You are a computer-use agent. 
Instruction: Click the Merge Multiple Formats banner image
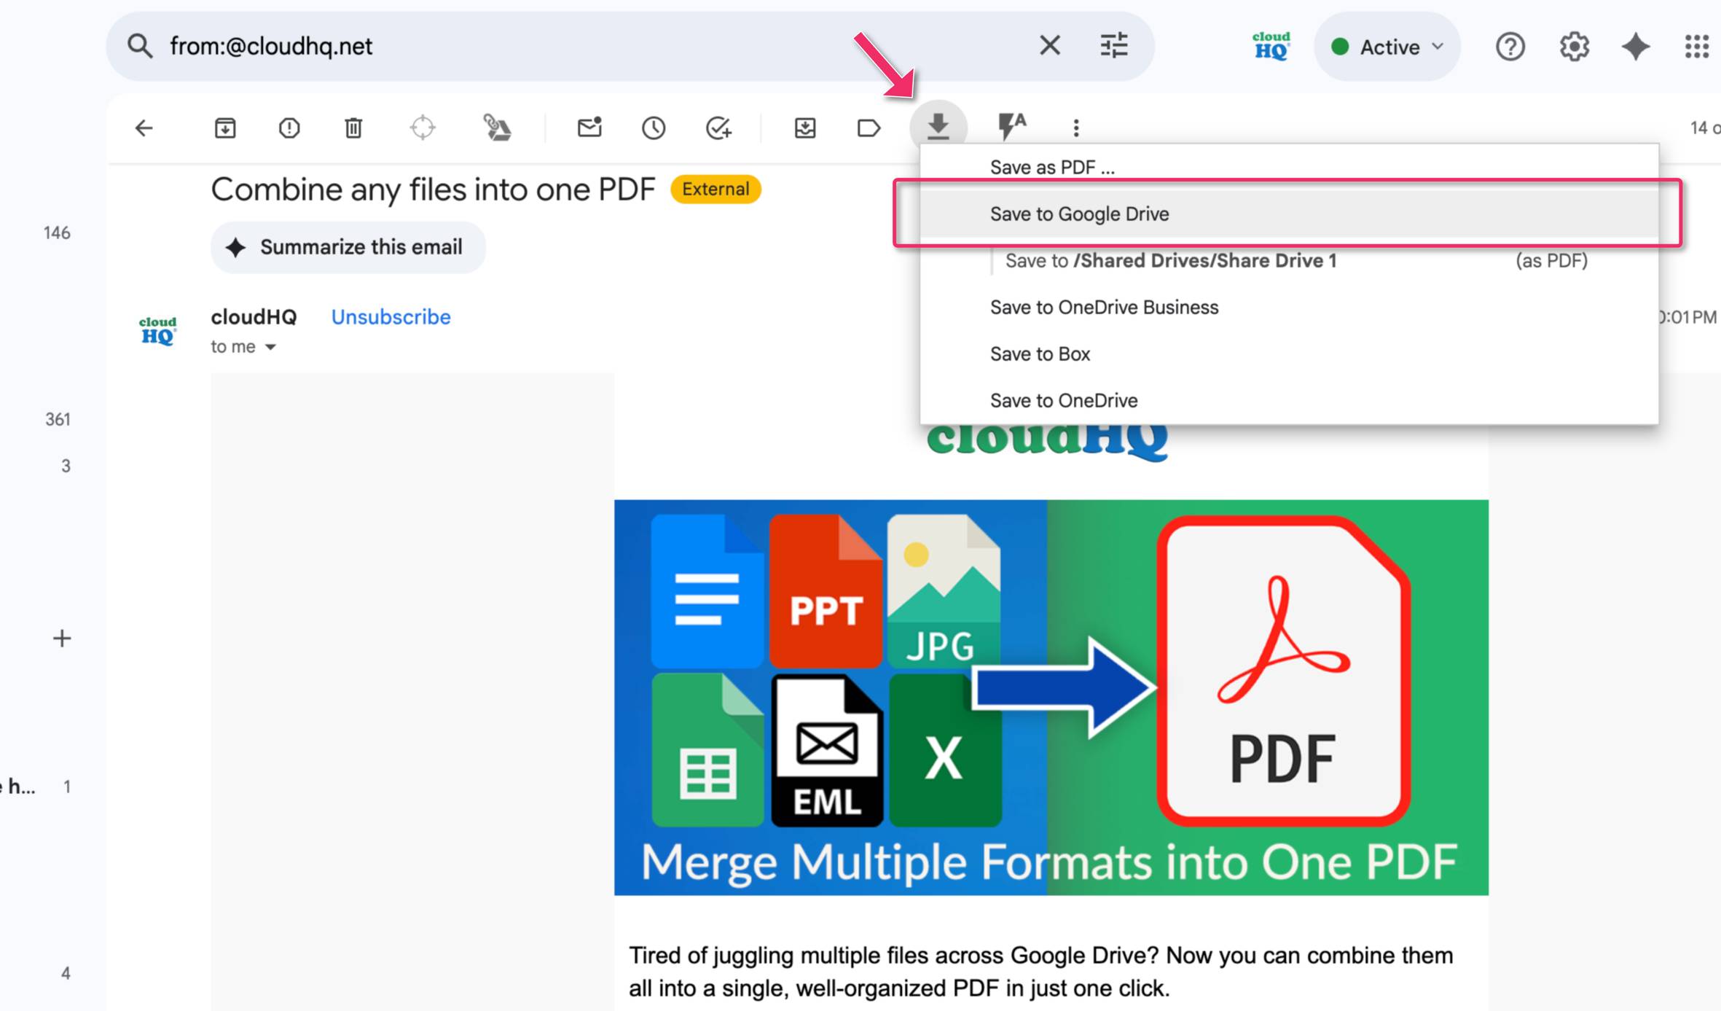click(x=1051, y=697)
